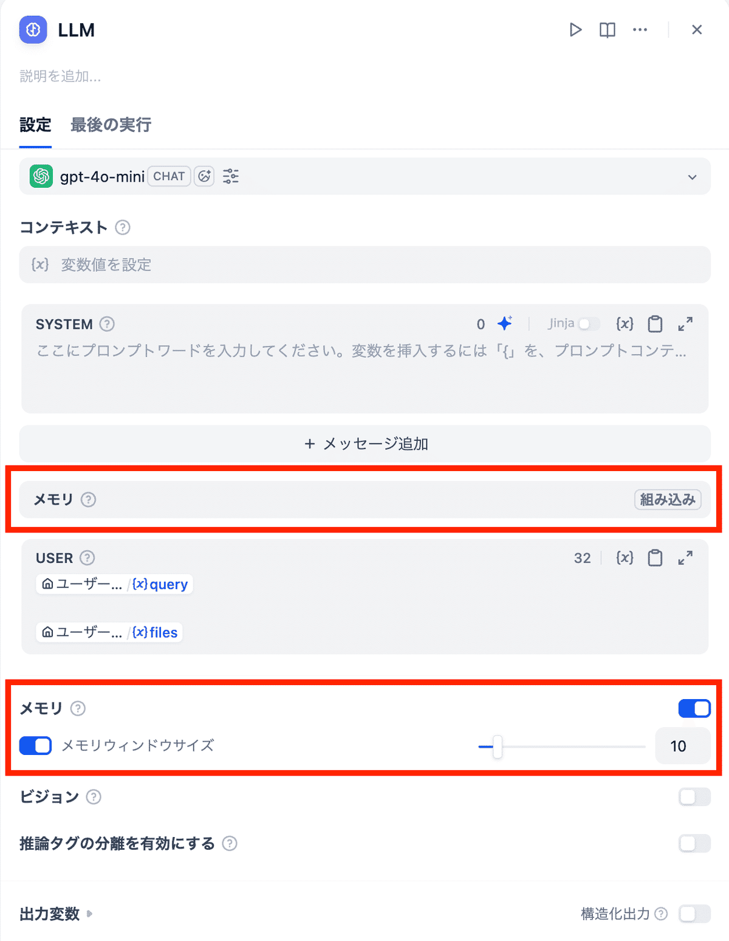
Task: Toggle the memory window size switch
Action: (35, 746)
